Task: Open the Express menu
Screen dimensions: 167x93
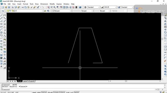Action: point(59,4)
